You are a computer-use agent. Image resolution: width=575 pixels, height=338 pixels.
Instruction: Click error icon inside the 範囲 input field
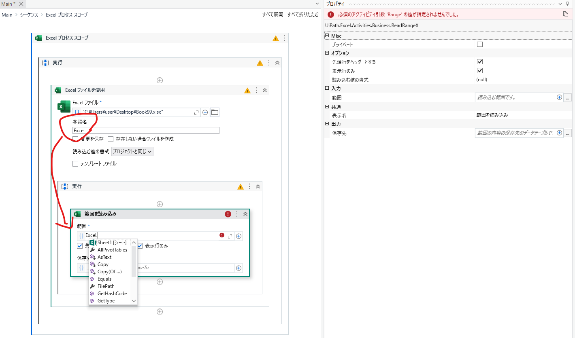click(222, 235)
